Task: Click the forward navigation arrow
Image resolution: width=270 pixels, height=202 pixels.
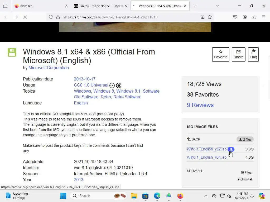Action: point(16,17)
